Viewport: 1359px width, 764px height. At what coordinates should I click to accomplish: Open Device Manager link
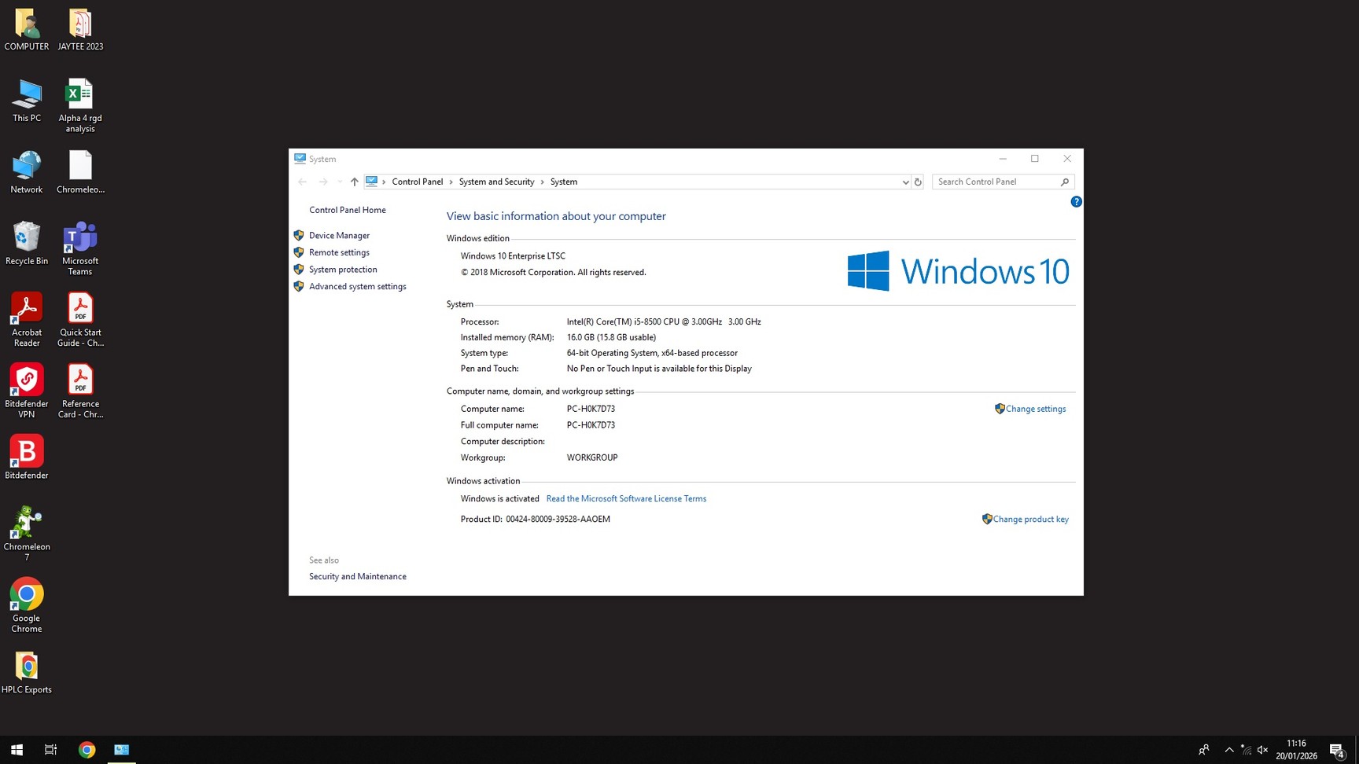[339, 235]
